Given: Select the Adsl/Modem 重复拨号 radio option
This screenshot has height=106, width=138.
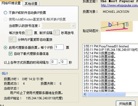Looking at the screenshot, I should [5, 19].
